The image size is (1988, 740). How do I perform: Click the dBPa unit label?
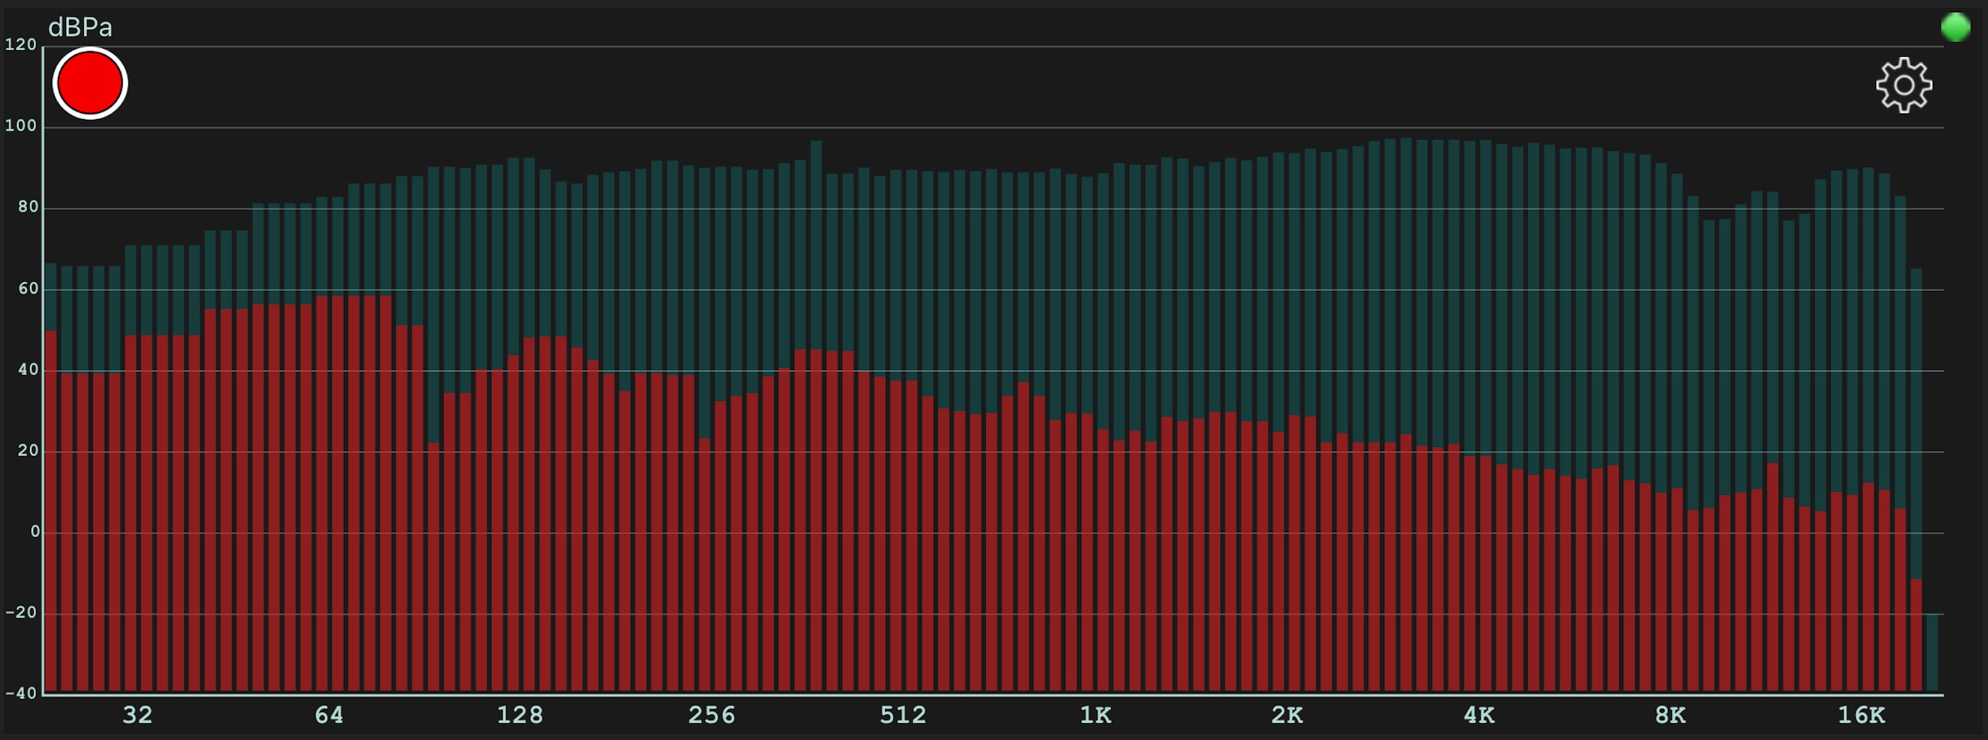(81, 28)
